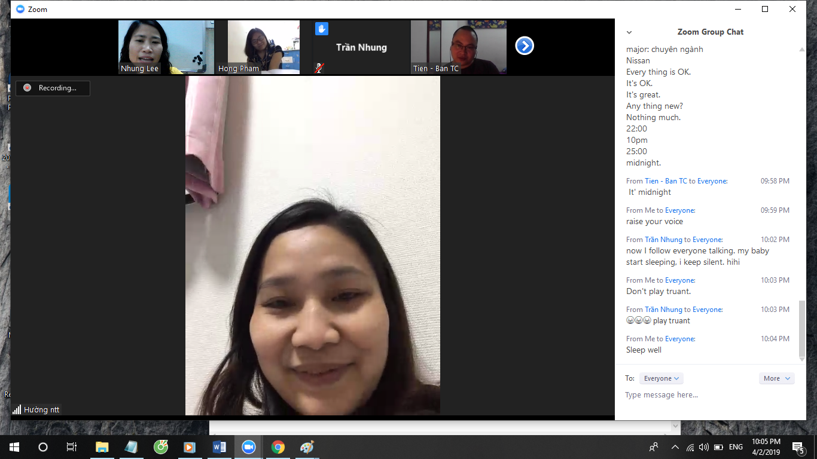This screenshot has width=817, height=459.
Task: Click the Recording... status button
Action: click(53, 88)
